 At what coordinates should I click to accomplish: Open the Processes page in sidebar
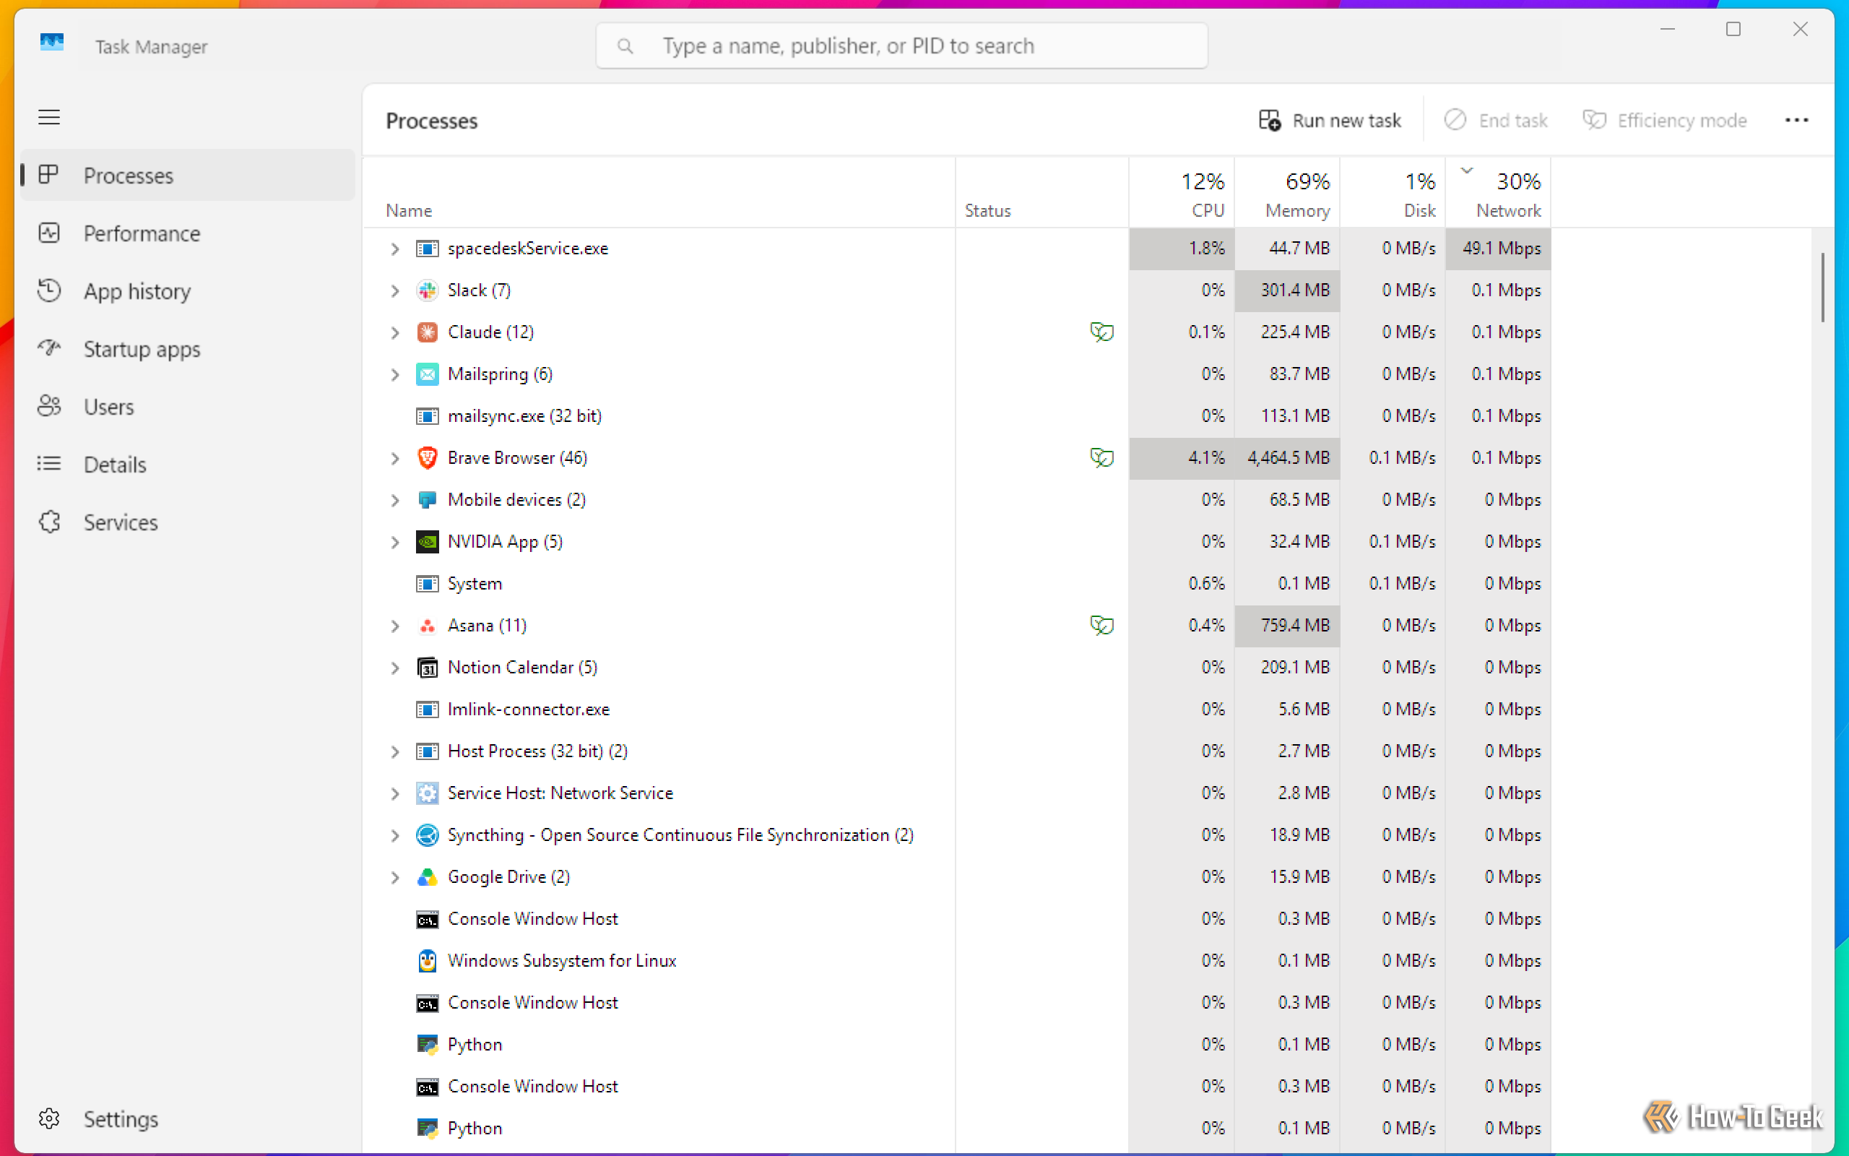point(188,175)
